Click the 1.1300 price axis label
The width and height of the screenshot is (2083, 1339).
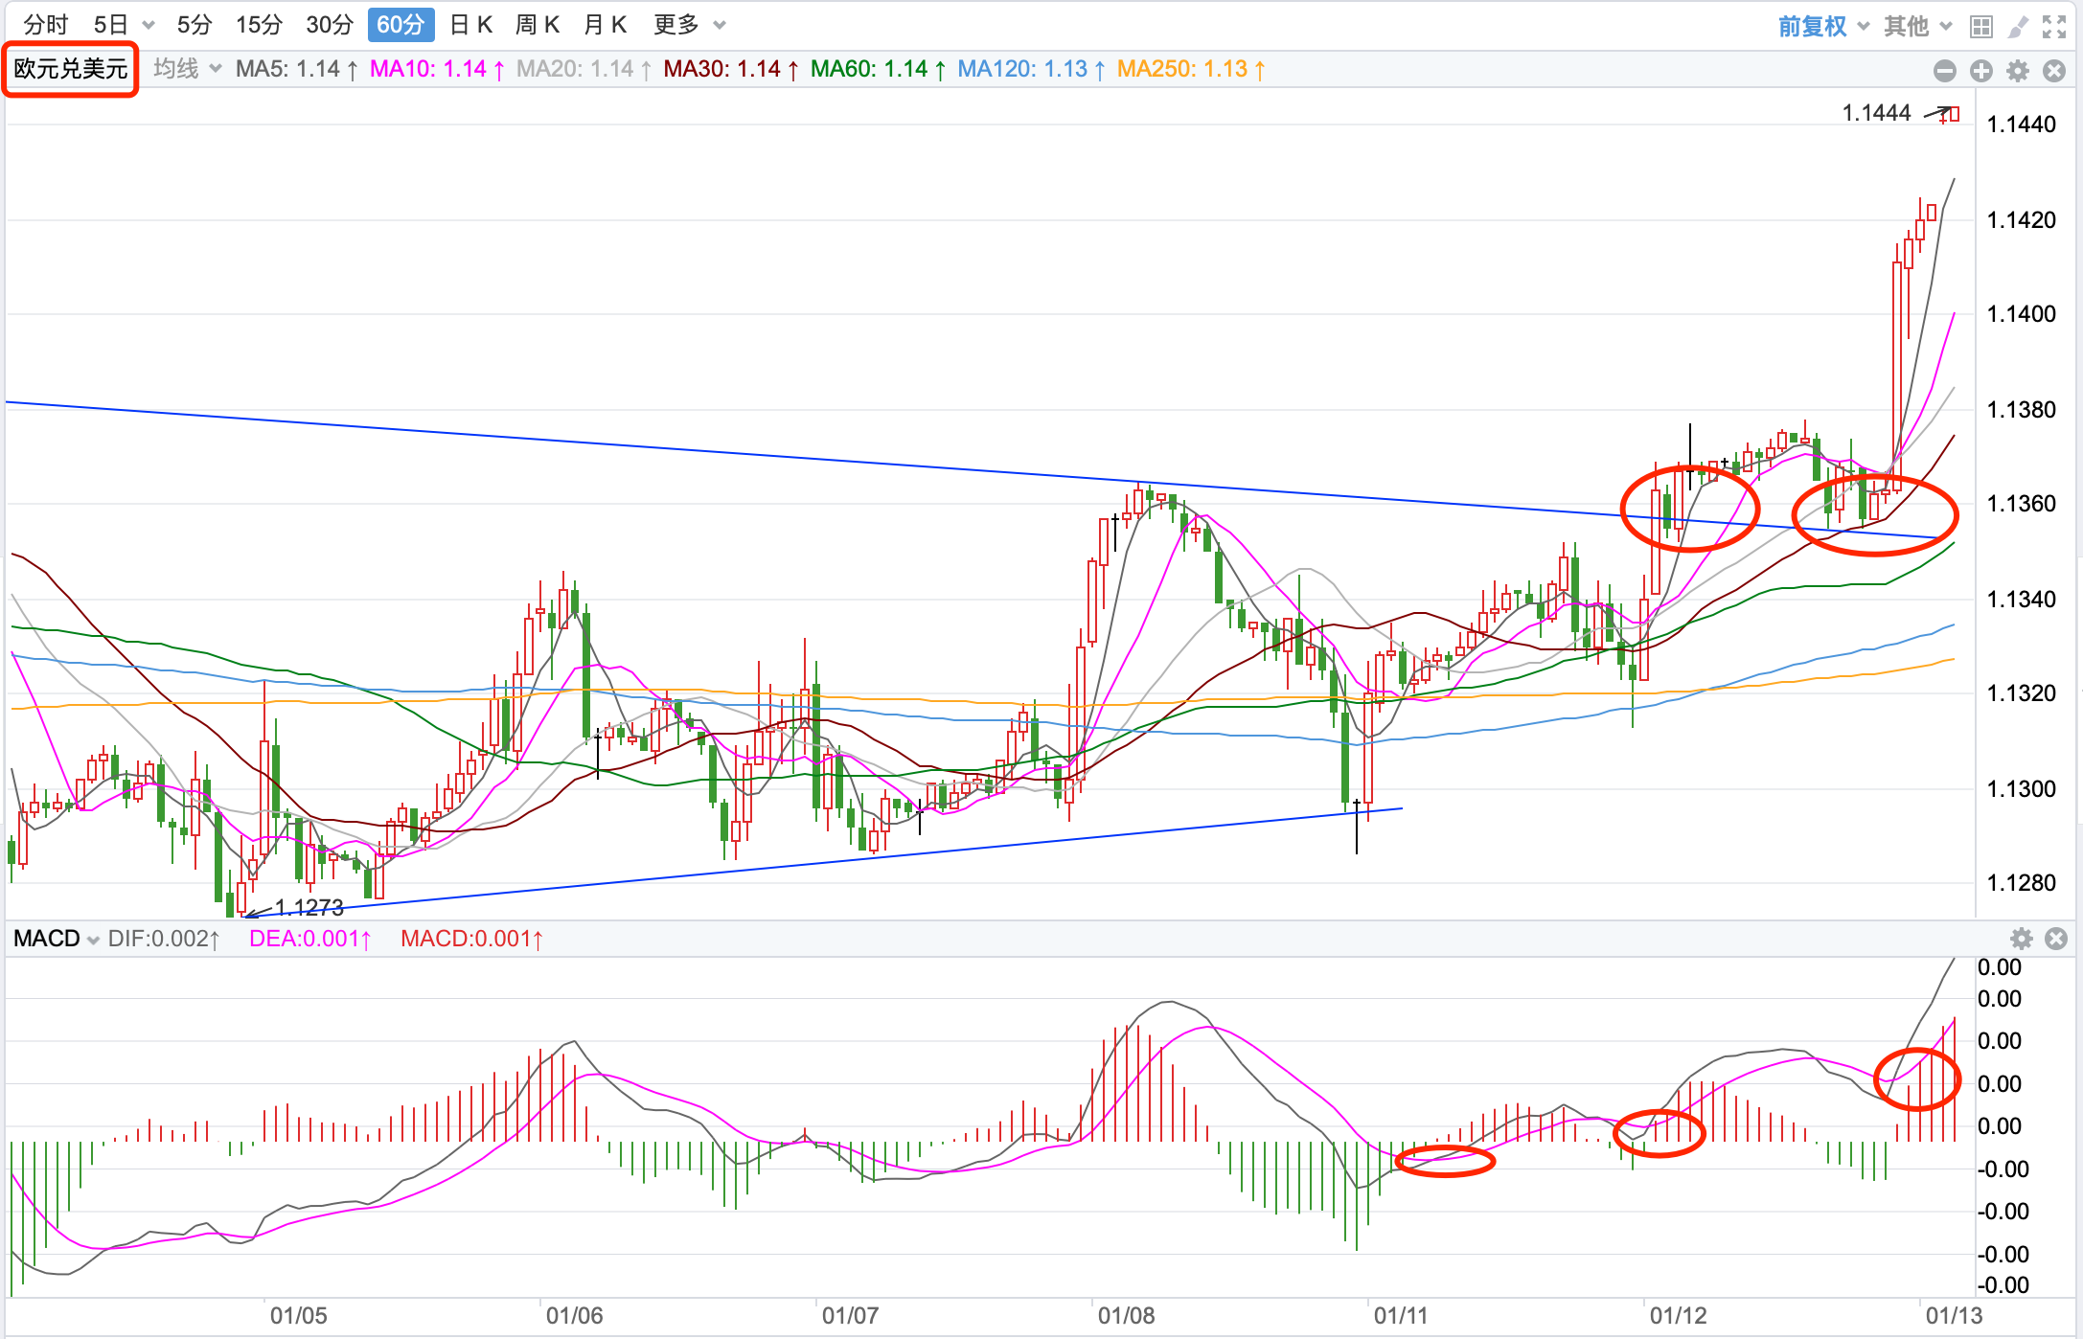[x=2022, y=789]
